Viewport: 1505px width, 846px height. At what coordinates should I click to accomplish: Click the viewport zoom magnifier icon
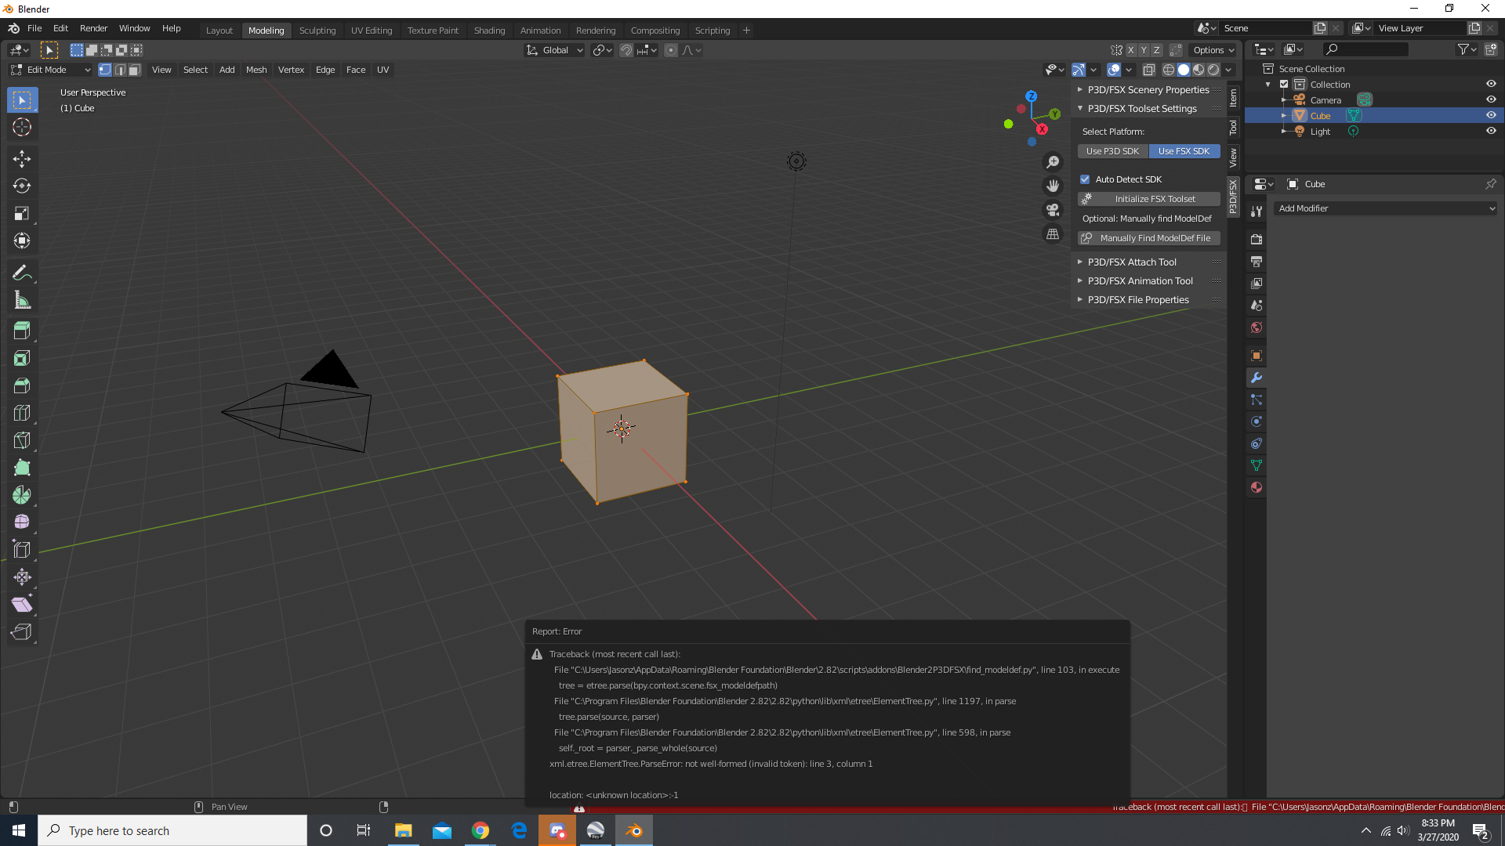pos(1053,162)
